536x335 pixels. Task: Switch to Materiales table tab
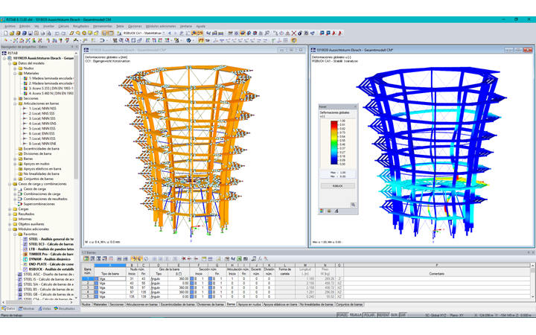(100, 304)
